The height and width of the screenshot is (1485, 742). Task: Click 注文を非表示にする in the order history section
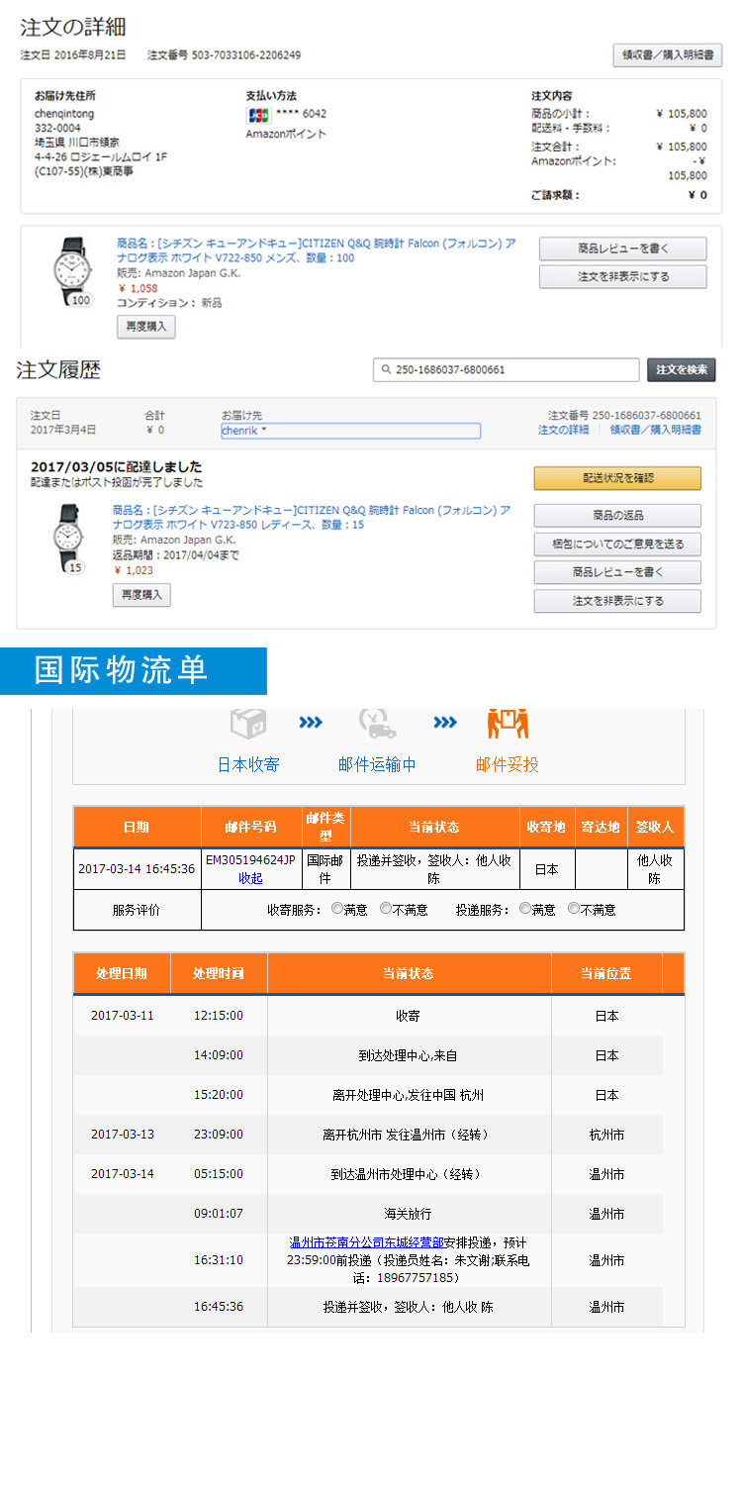click(617, 601)
